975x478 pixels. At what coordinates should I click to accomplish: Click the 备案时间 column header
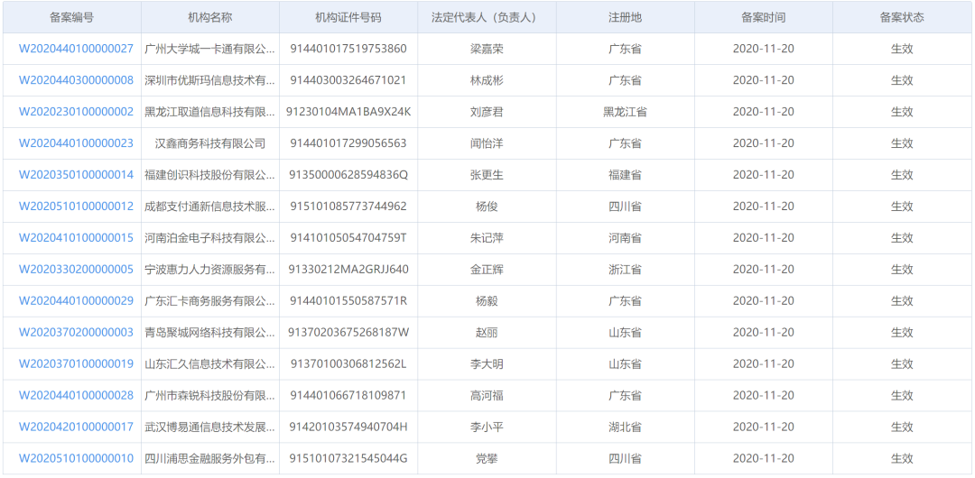click(764, 17)
